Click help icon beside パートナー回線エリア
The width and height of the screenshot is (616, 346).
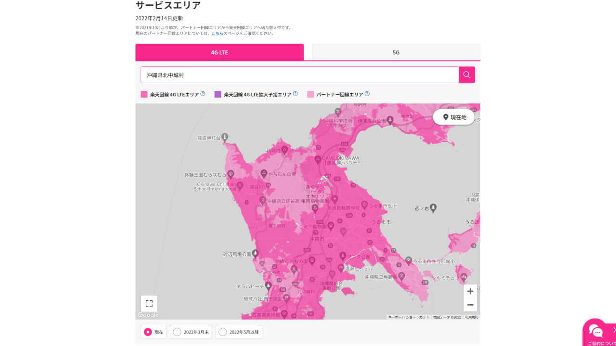pyautogui.click(x=367, y=94)
